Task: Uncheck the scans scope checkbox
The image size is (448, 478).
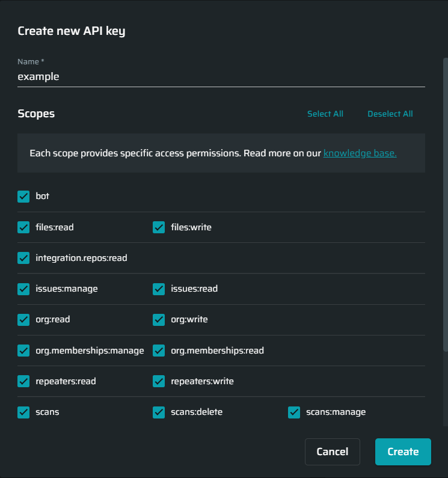Action: (23, 412)
